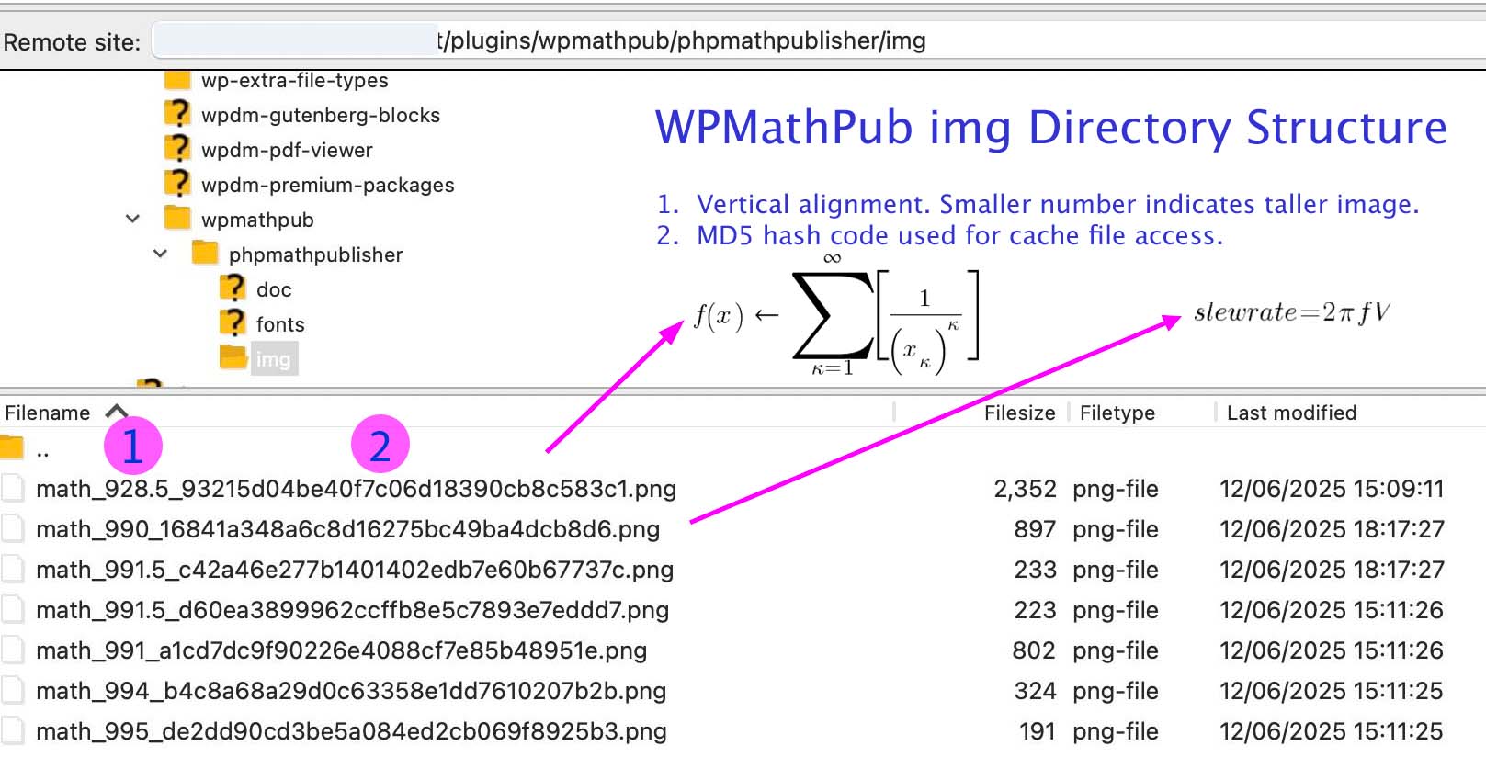Select the phpmathpublisher folder in tree

click(x=315, y=254)
